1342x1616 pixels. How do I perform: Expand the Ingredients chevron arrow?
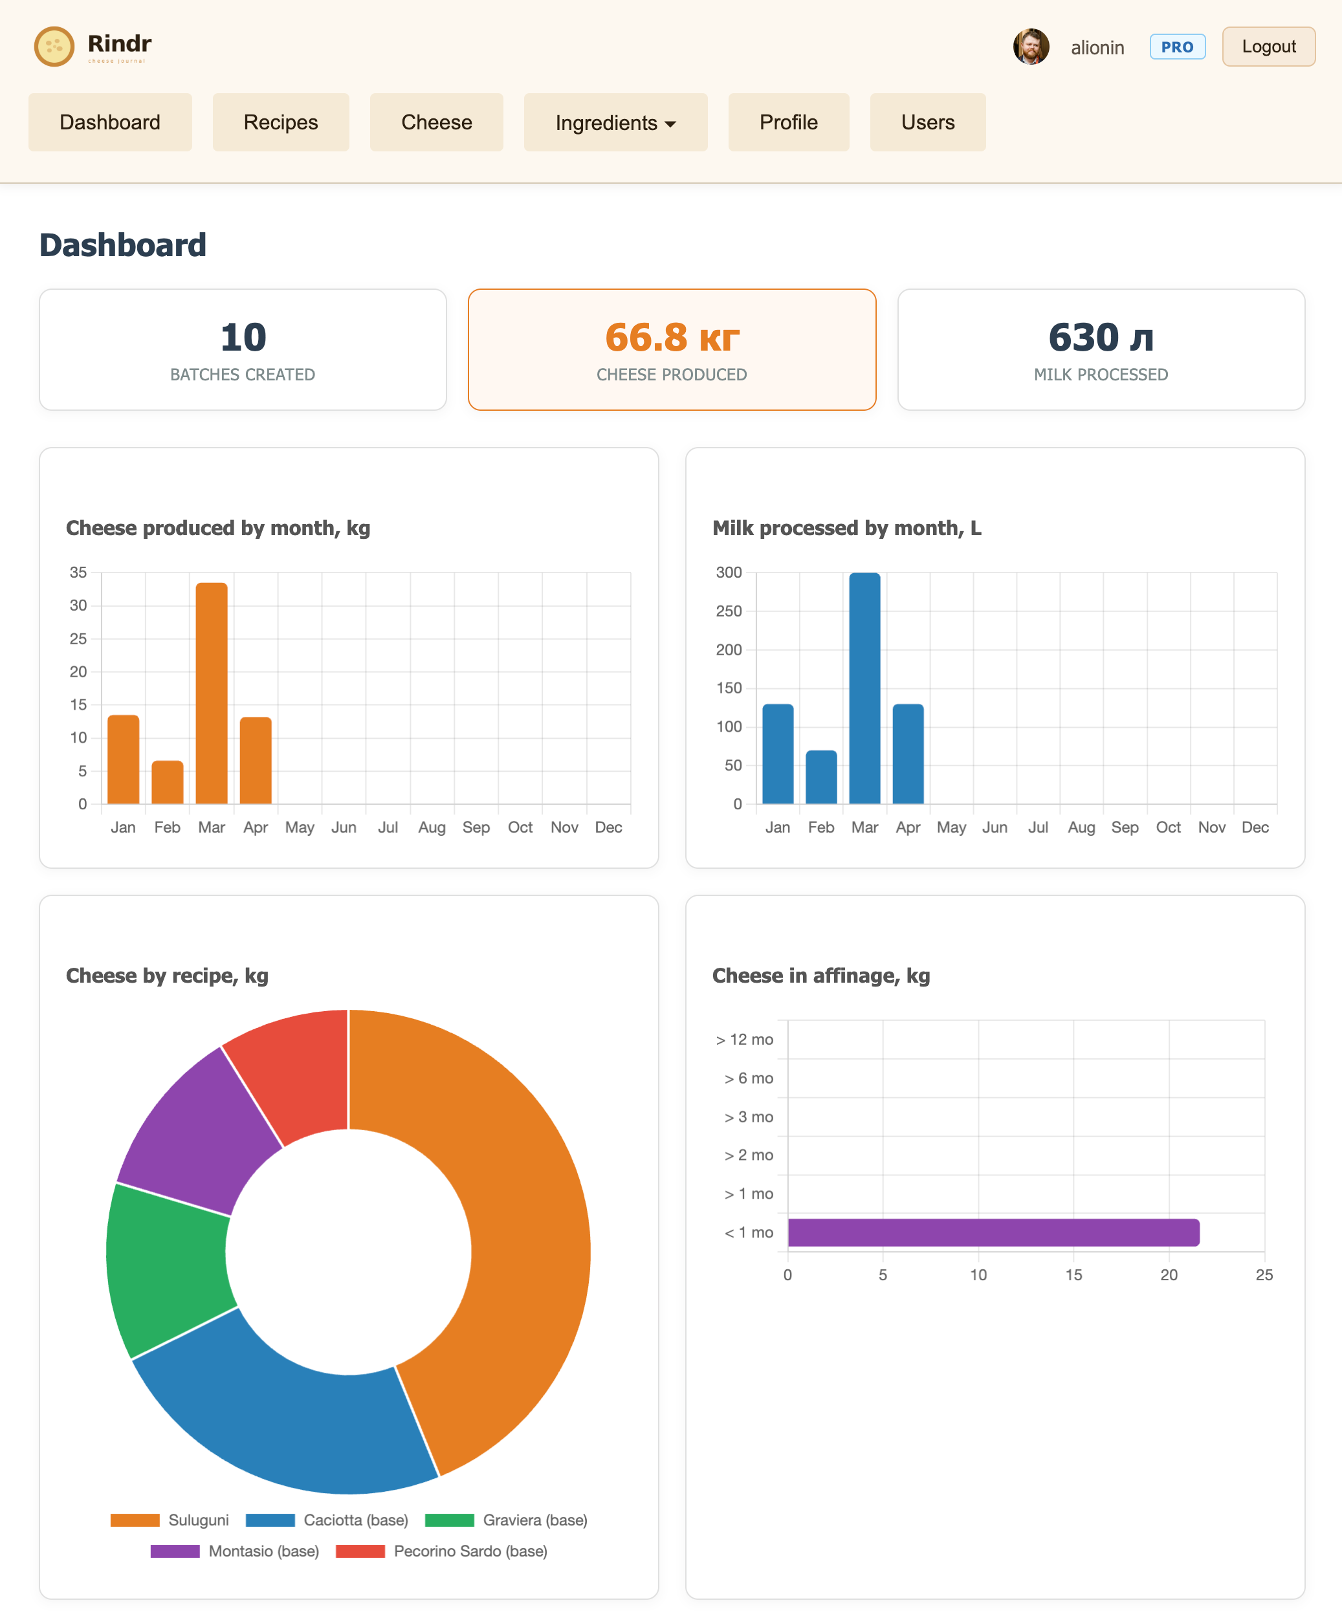[670, 123]
